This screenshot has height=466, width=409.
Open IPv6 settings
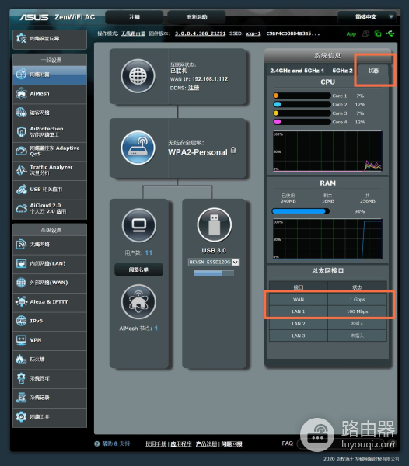coord(50,321)
